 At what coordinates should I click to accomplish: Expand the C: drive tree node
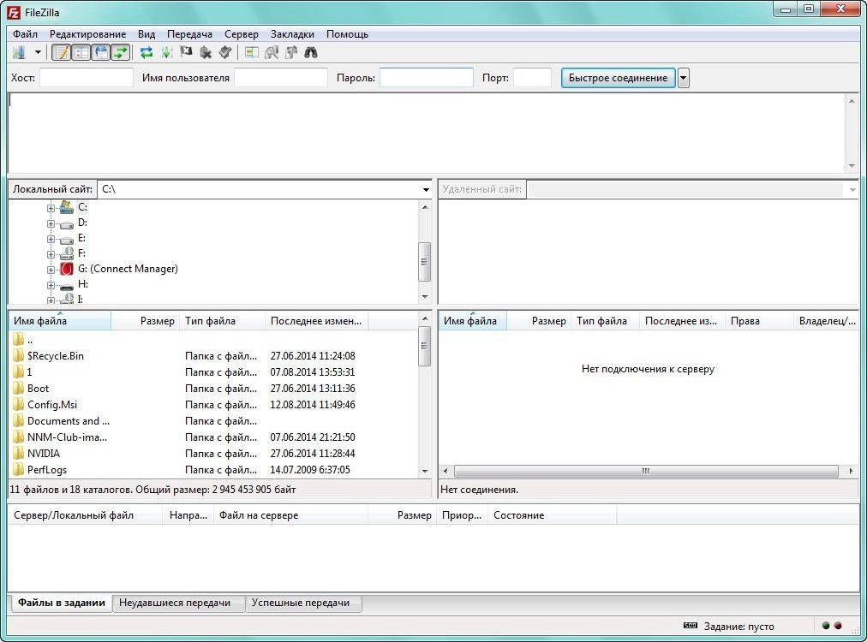51,208
